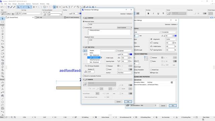Open the Occidental script dropdown in Dimension Text Settings
Screen dimensions: 215x121
coord(125,51)
